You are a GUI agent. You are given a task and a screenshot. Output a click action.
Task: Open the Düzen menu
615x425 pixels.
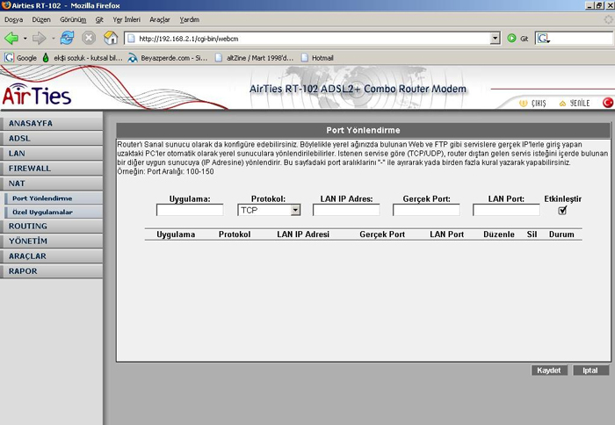(x=41, y=19)
